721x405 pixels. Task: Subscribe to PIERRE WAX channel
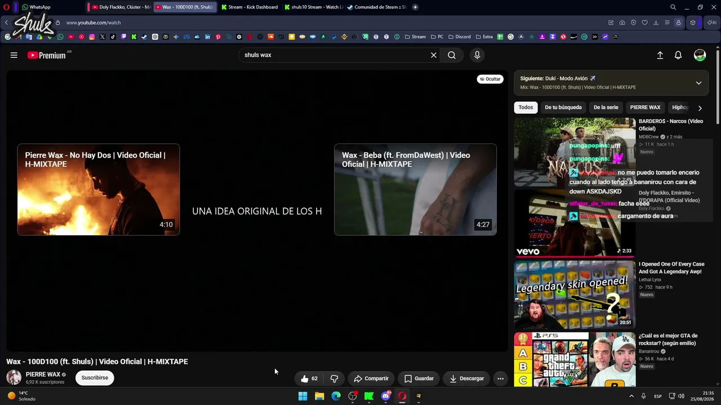95,377
